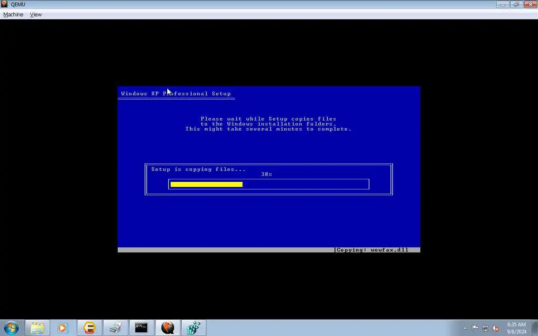538x336 pixels.
Task: Launch Windows Media Player from the taskbar
Action: point(63,328)
